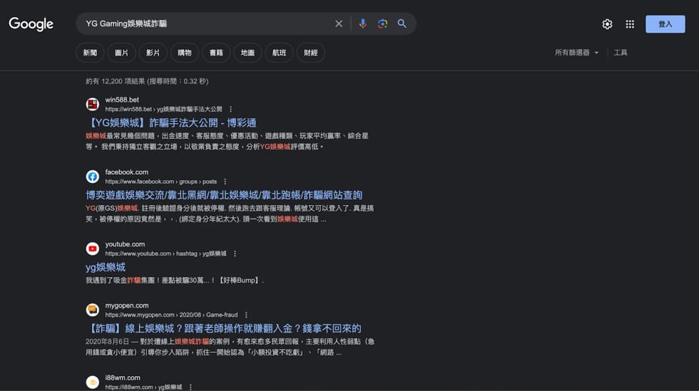699x391 pixels.
Task: Expand the 所有篩選器 dropdown
Action: point(576,53)
